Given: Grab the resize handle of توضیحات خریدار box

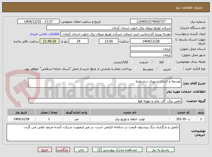Looking at the screenshot, I should 8,140.
